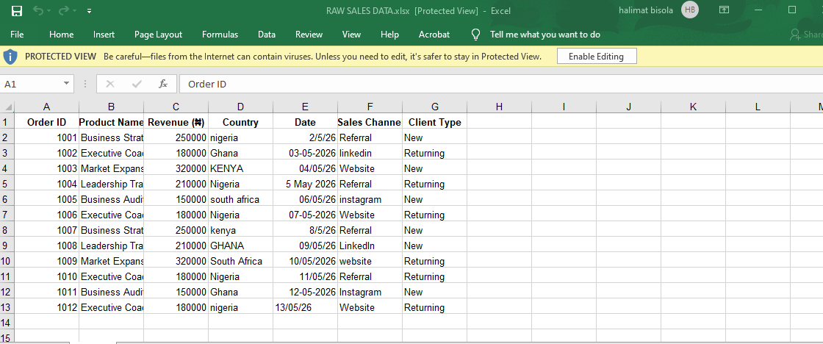Select column A header

[x=47, y=107]
